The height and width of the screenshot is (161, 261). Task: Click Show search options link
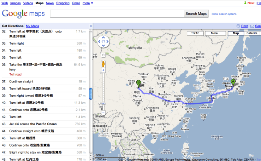(224, 14)
